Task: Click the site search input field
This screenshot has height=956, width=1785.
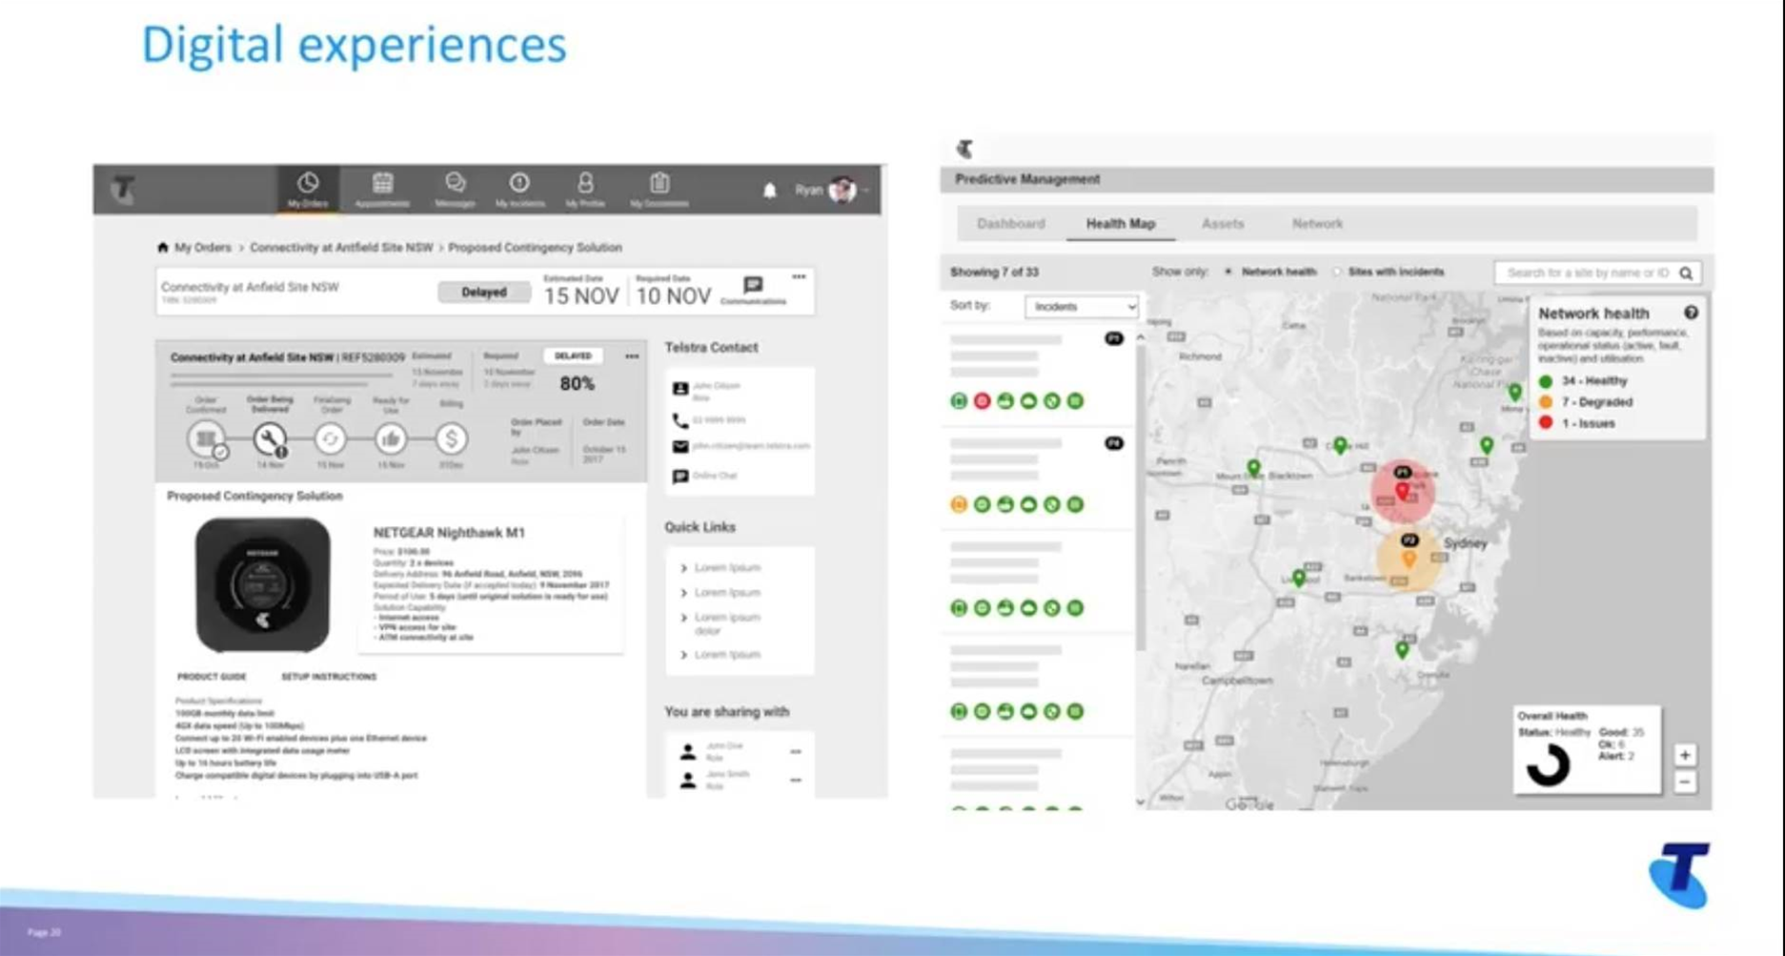Action: 1587,274
